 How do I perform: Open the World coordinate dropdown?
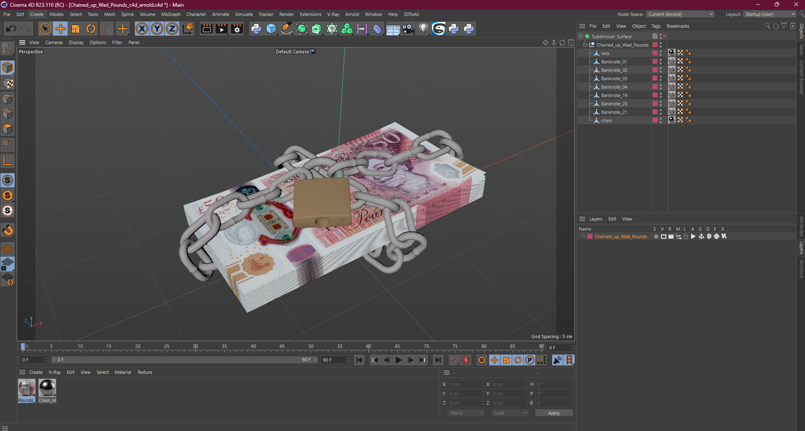click(466, 413)
